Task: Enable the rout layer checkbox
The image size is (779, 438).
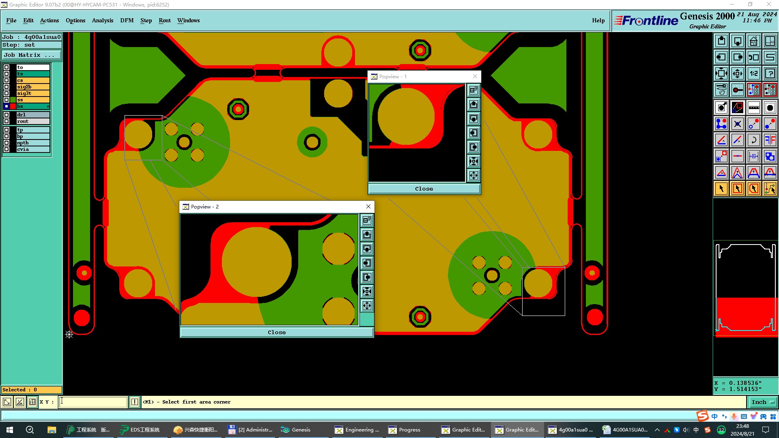Action: (6, 121)
